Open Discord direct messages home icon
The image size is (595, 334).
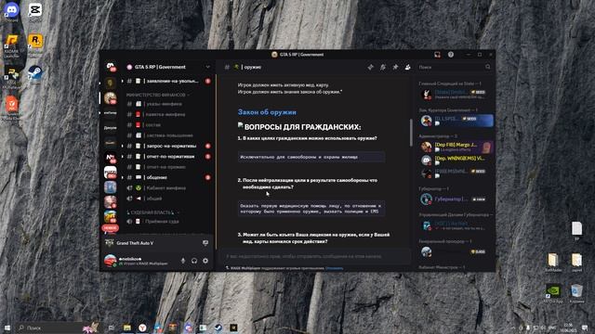coord(111,67)
